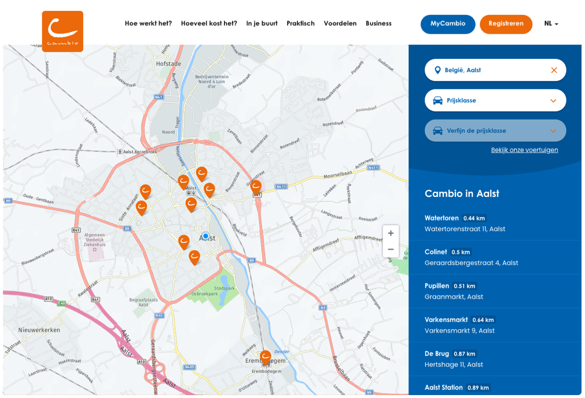Expand the Verfijn de prijsklasse dropdown

(495, 131)
